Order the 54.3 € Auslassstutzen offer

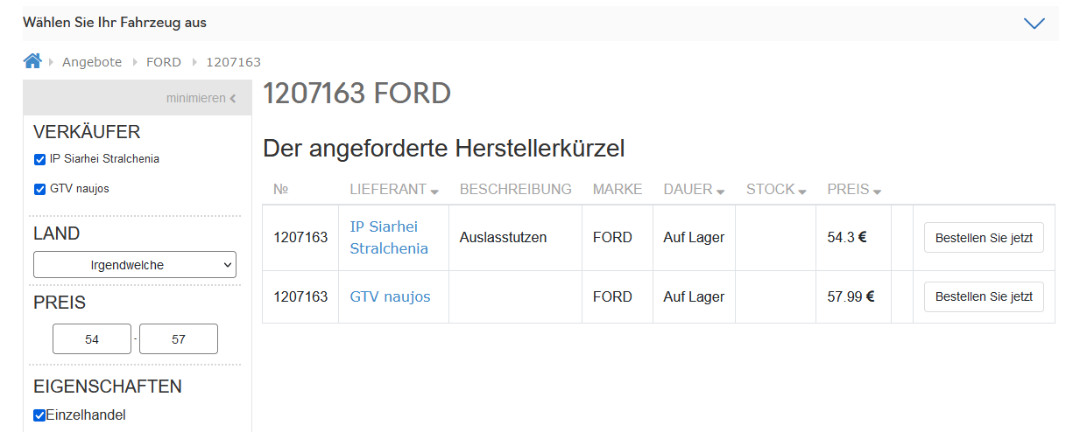click(984, 237)
